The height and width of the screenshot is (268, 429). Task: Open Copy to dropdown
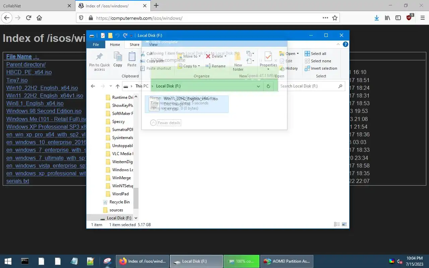(x=189, y=66)
